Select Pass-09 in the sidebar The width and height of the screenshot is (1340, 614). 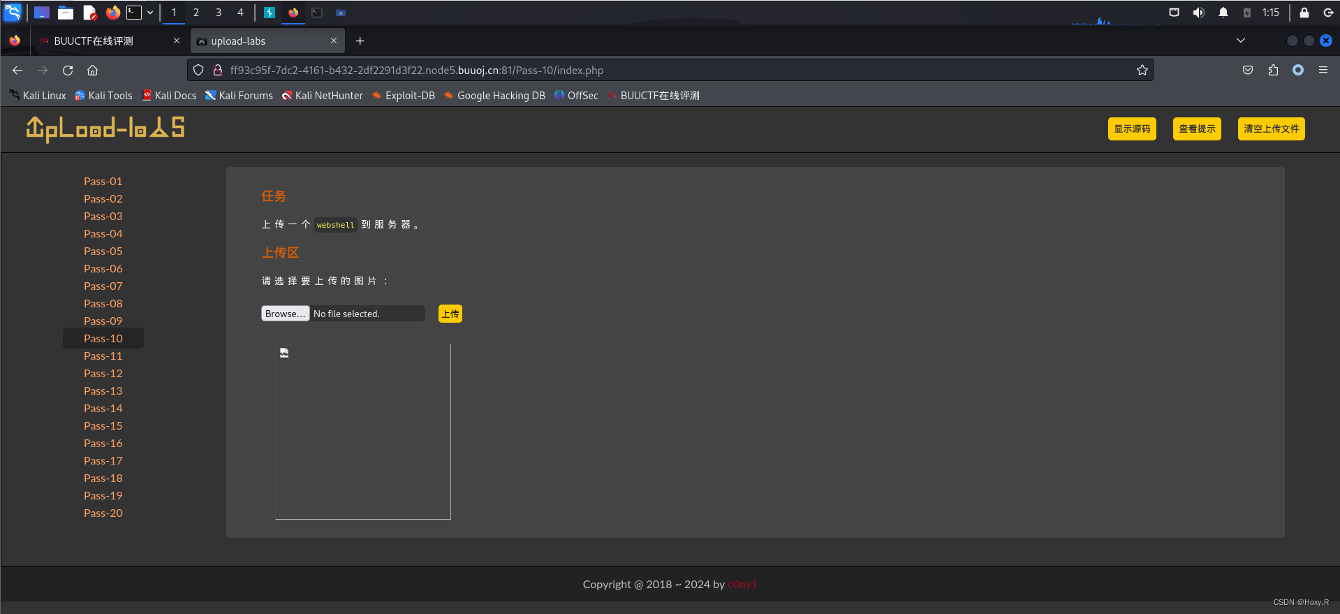pos(103,321)
